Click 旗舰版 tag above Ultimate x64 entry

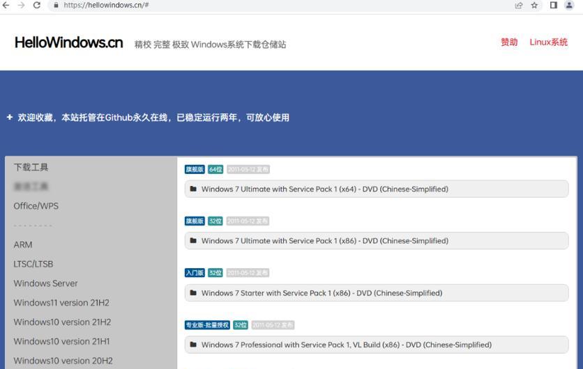195,169
